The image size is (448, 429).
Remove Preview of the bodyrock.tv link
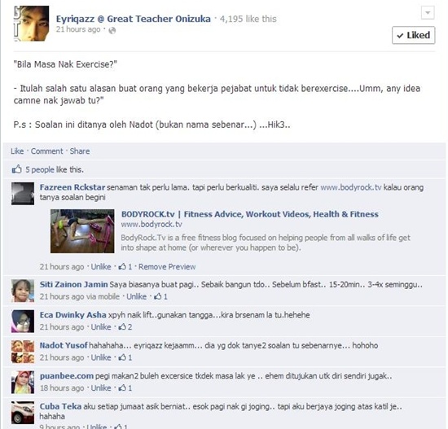click(x=167, y=267)
